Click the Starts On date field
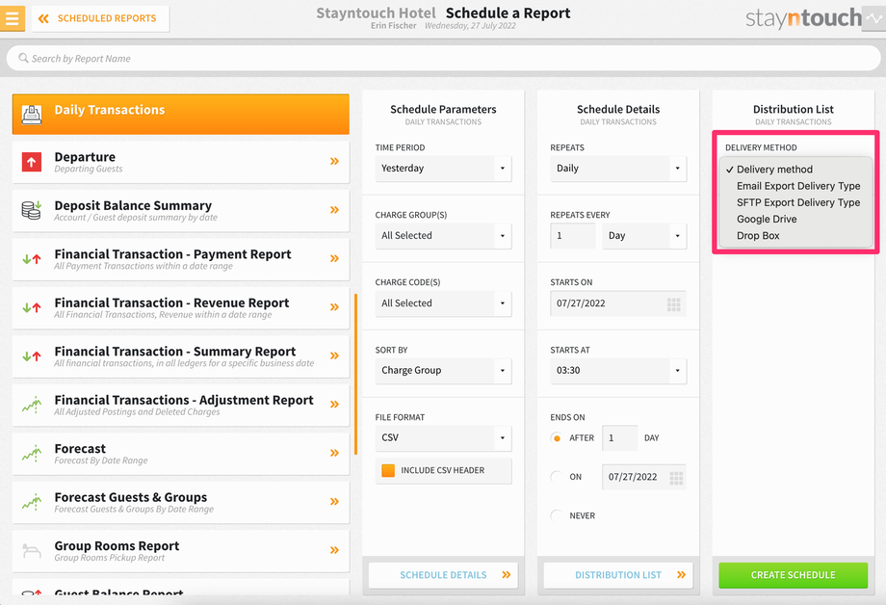Viewport: 886px width, 605px height. pos(618,303)
